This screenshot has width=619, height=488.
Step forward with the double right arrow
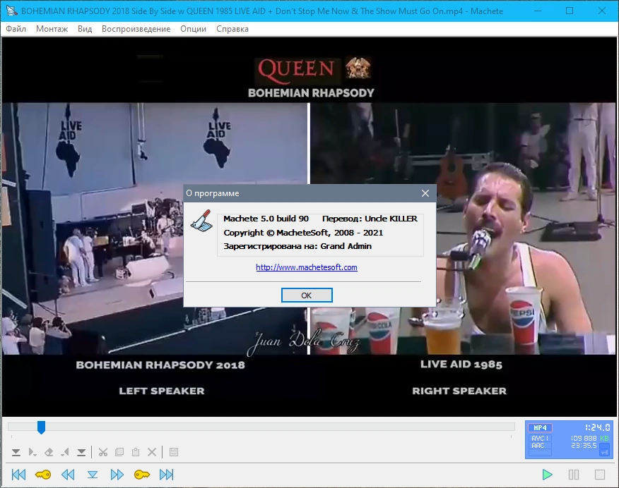pos(117,475)
